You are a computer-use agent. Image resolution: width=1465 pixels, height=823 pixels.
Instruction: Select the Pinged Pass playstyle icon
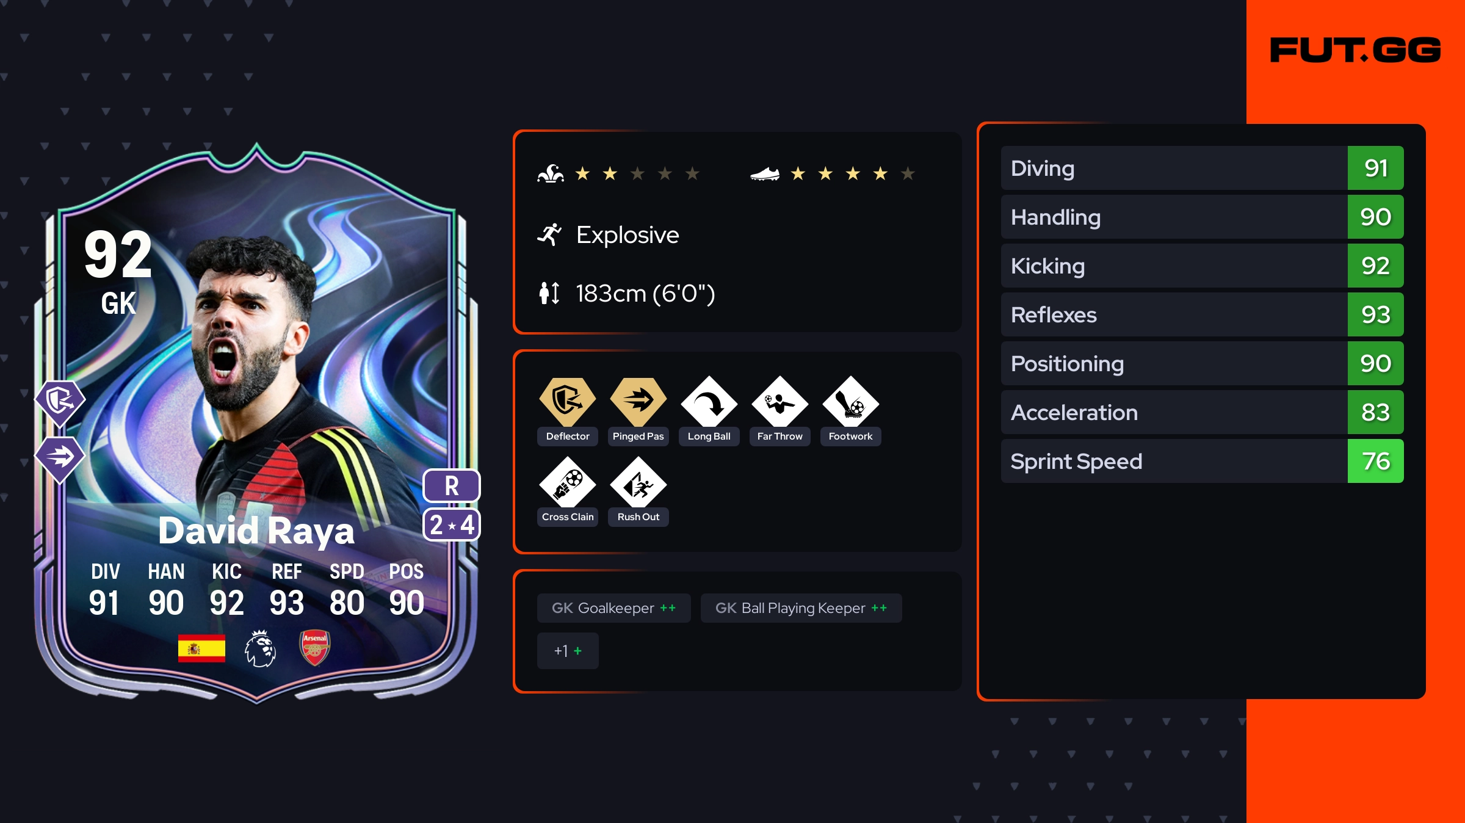coord(638,402)
